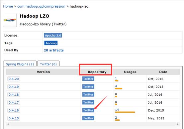Open version 0.4.19

[x=14, y=87]
